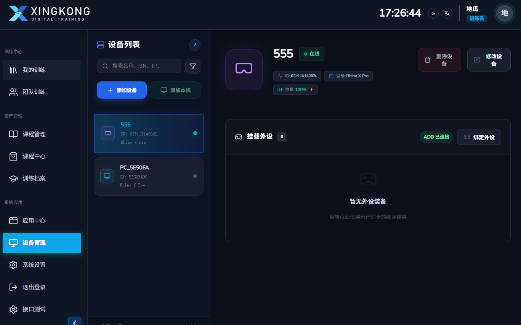Viewport: 521px width, 325px height.
Task: Open 训练档案 in sidebar
Action: pos(42,178)
